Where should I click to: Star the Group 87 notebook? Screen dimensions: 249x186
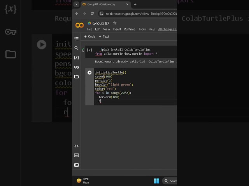tap(115, 23)
